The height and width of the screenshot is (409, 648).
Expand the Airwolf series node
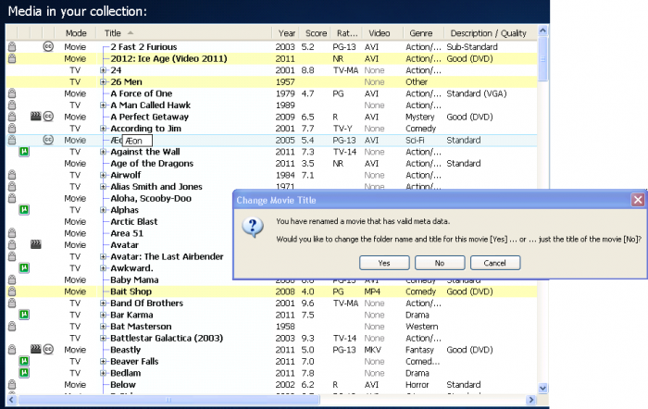pyautogui.click(x=103, y=175)
